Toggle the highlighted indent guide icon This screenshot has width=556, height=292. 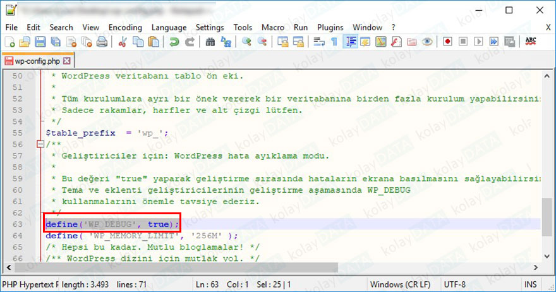[350, 42]
